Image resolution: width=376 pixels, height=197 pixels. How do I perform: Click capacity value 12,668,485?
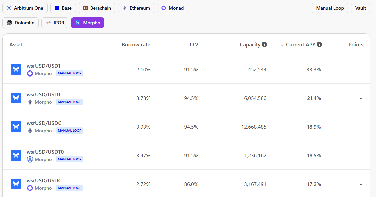coord(254,127)
